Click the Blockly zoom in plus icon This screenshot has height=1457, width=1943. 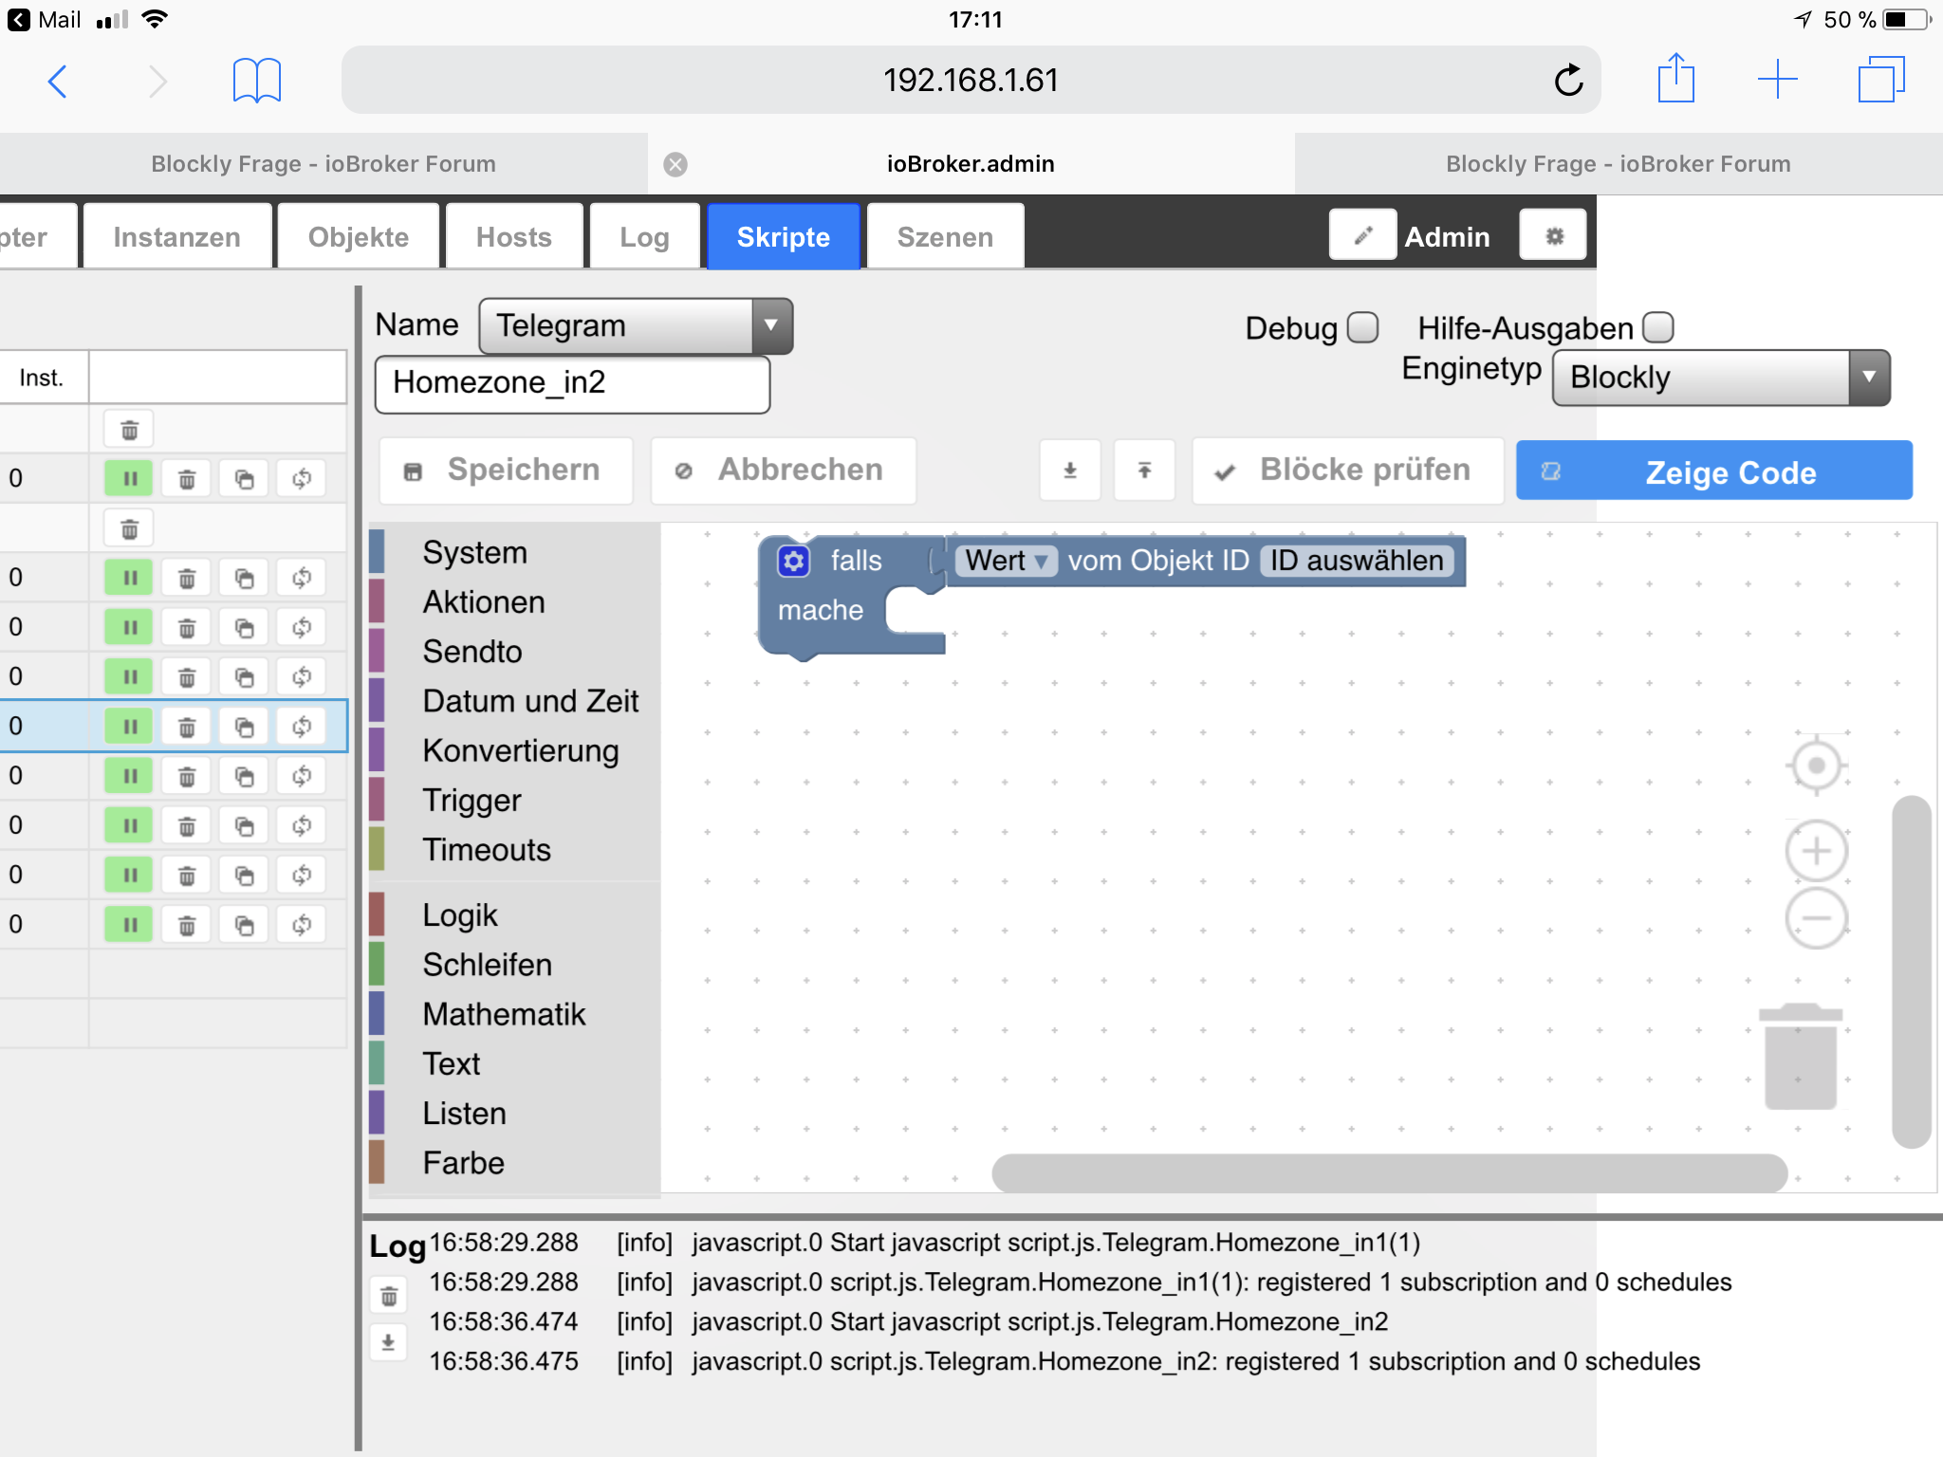pos(1816,851)
